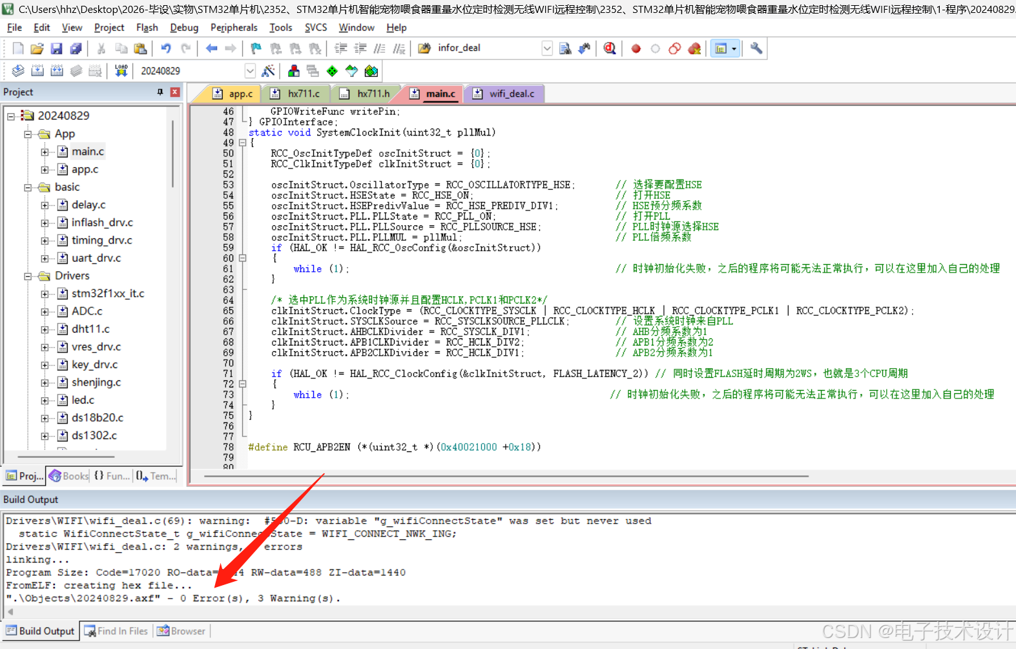Fold the SystemClockInit function at line 49

click(x=243, y=143)
